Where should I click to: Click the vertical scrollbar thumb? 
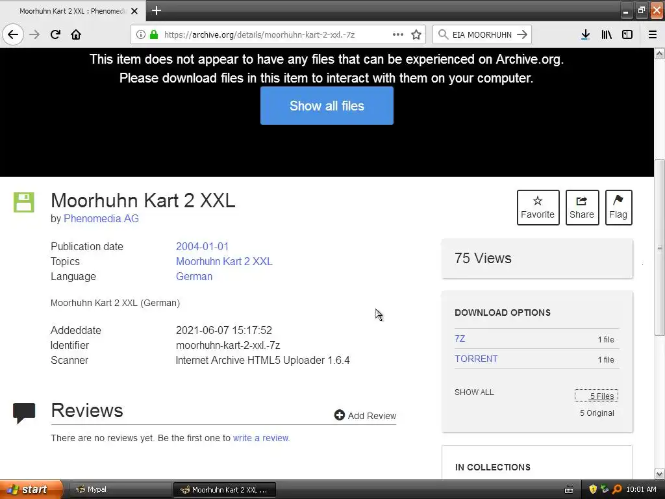(660, 248)
